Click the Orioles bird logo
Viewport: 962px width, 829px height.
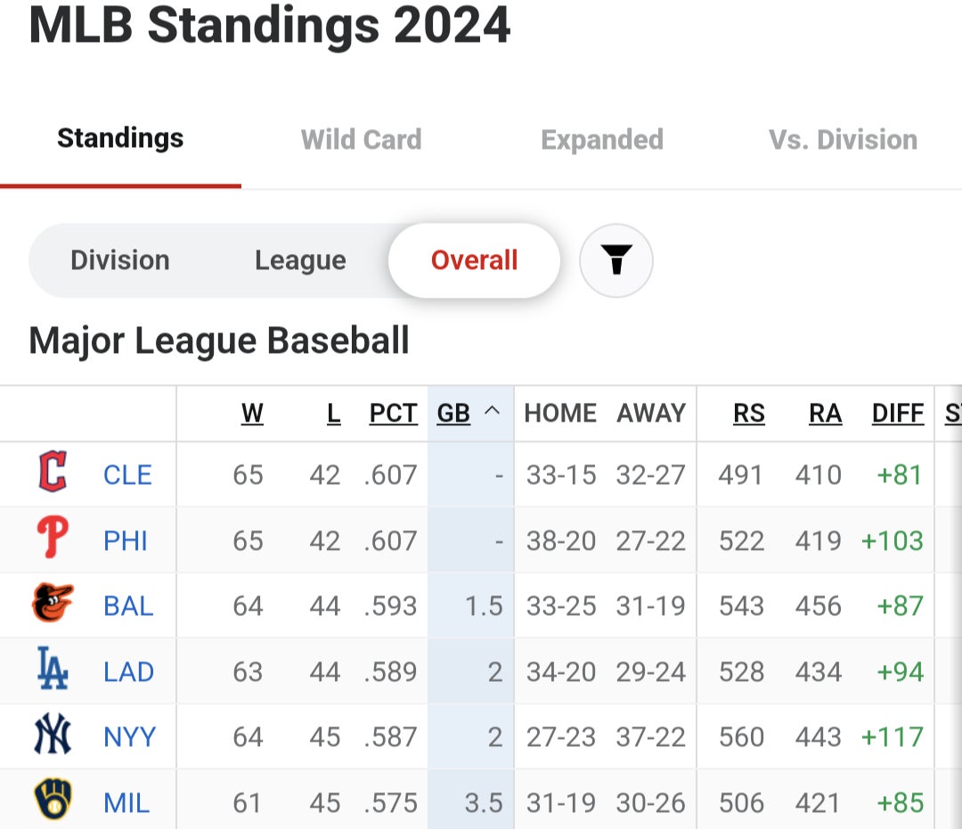tap(53, 604)
